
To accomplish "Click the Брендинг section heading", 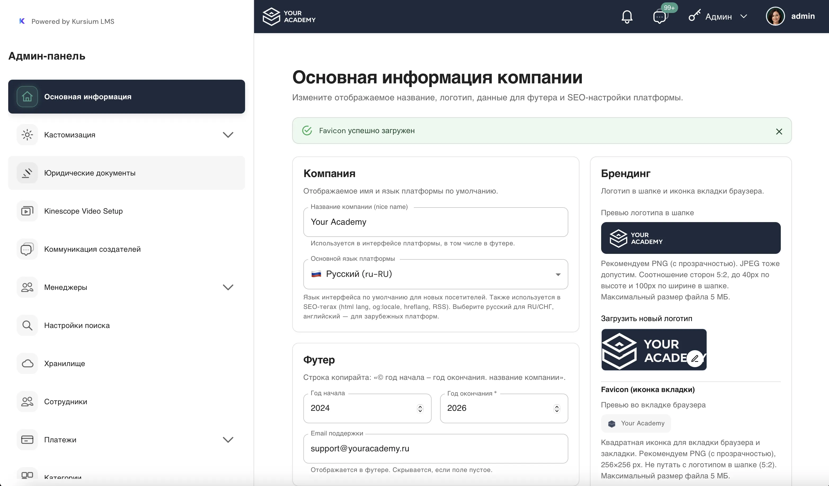I will [x=625, y=173].
